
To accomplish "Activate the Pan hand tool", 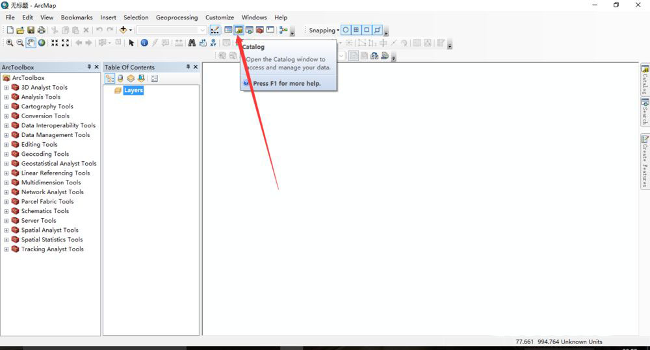I will [31, 43].
